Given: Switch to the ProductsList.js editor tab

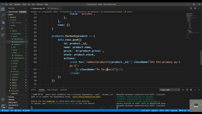Looking at the screenshot, I should tap(37, 9).
